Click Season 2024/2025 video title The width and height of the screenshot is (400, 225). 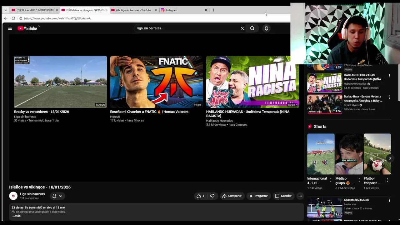click(356, 200)
